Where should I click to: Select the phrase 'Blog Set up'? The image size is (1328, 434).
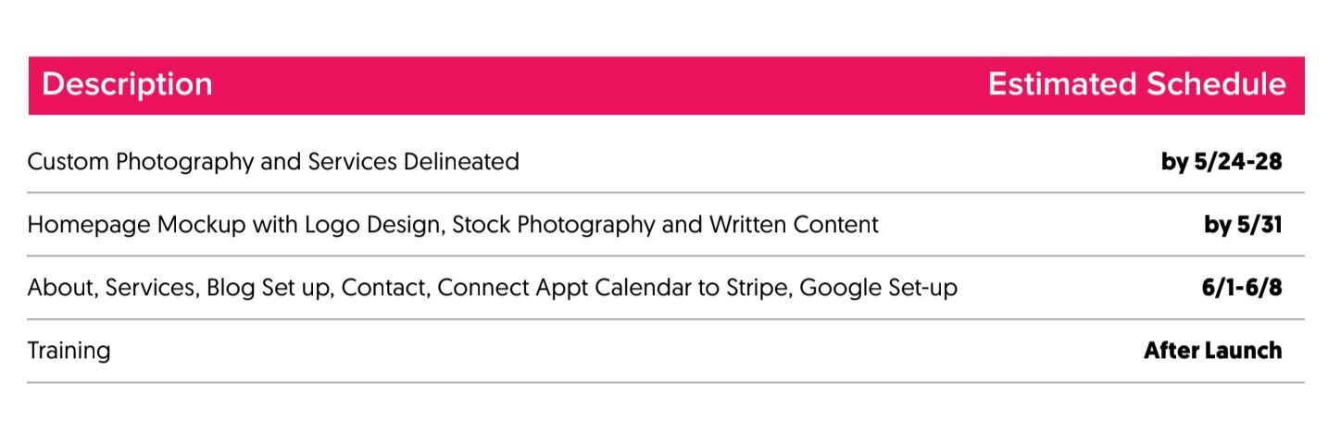point(269,288)
